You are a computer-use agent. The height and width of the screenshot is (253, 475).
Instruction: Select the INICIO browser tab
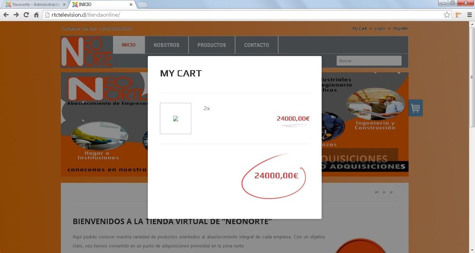point(103,5)
